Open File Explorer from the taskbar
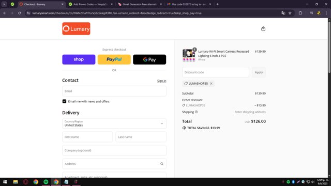The width and height of the screenshot is (331, 186). (16, 182)
